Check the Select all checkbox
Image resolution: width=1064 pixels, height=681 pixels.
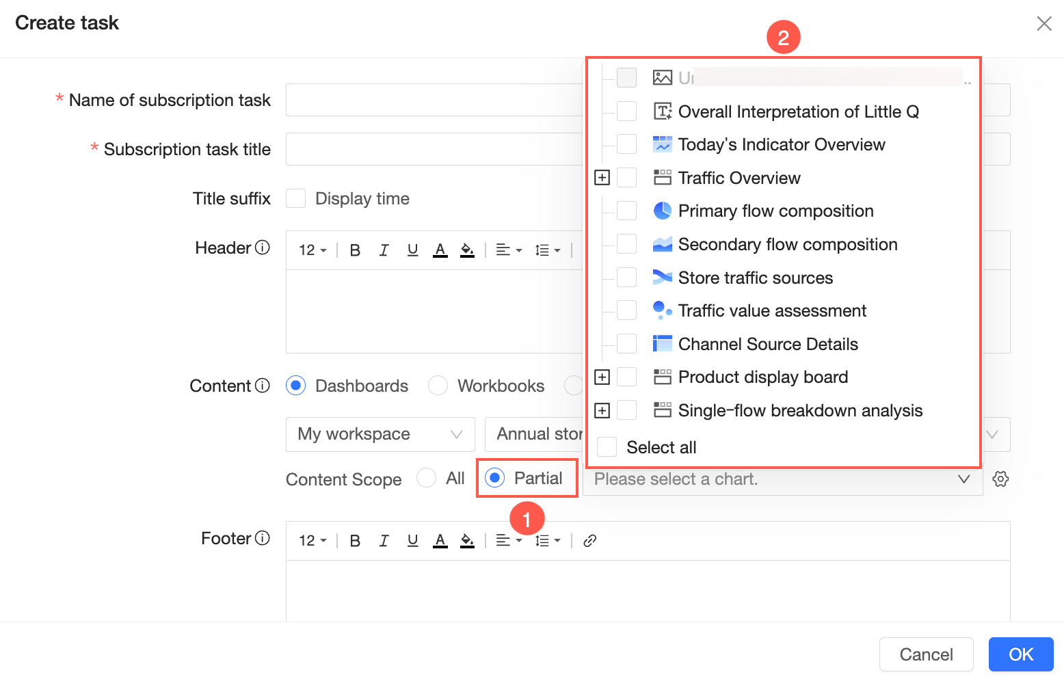(607, 446)
